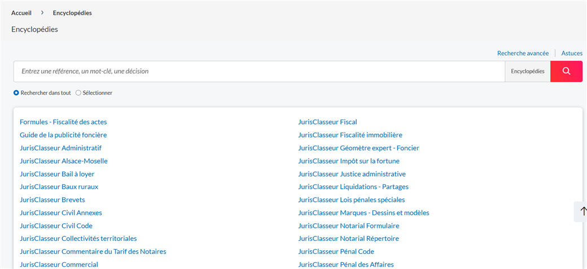This screenshot has width=587, height=269.
Task: Click the breadcrumb chevron after Accueil
Action: coord(42,13)
